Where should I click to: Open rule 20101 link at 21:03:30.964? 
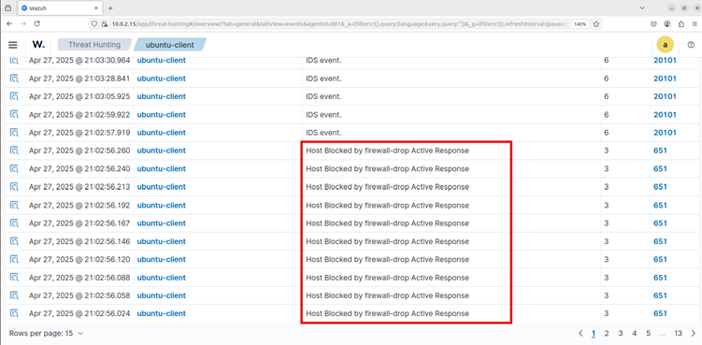(665, 61)
